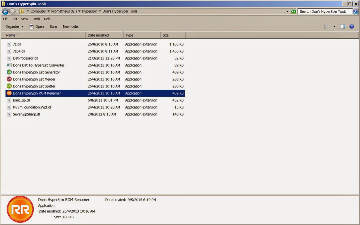
Task: Expand the Hyperspin breadcrumb arrow
Action: click(x=100, y=11)
